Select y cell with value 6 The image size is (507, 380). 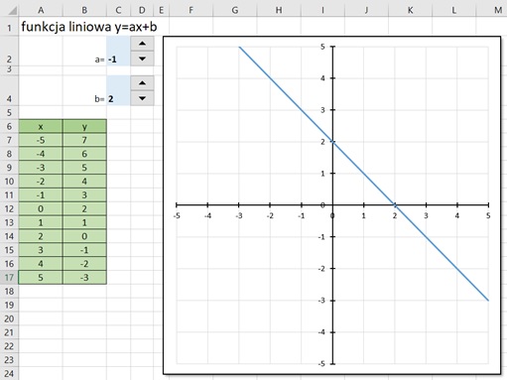tap(84, 154)
